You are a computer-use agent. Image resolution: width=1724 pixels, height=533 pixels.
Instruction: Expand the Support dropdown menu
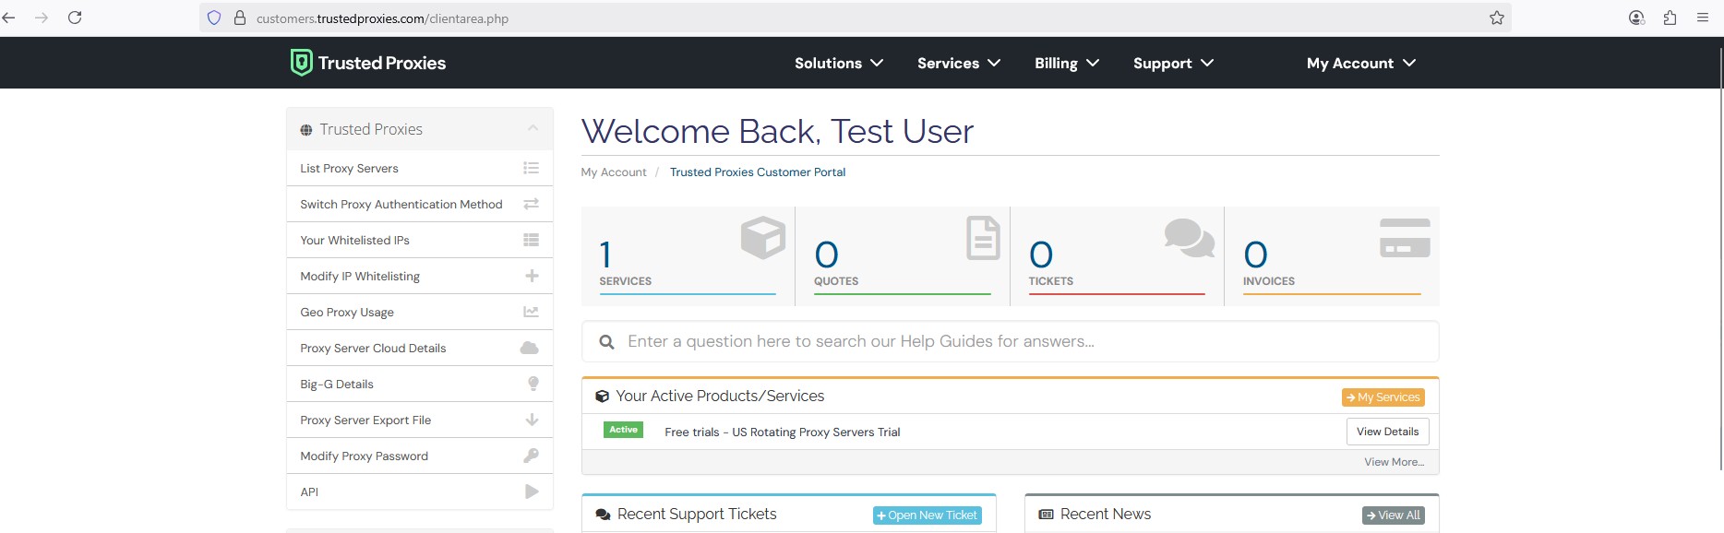click(1174, 63)
